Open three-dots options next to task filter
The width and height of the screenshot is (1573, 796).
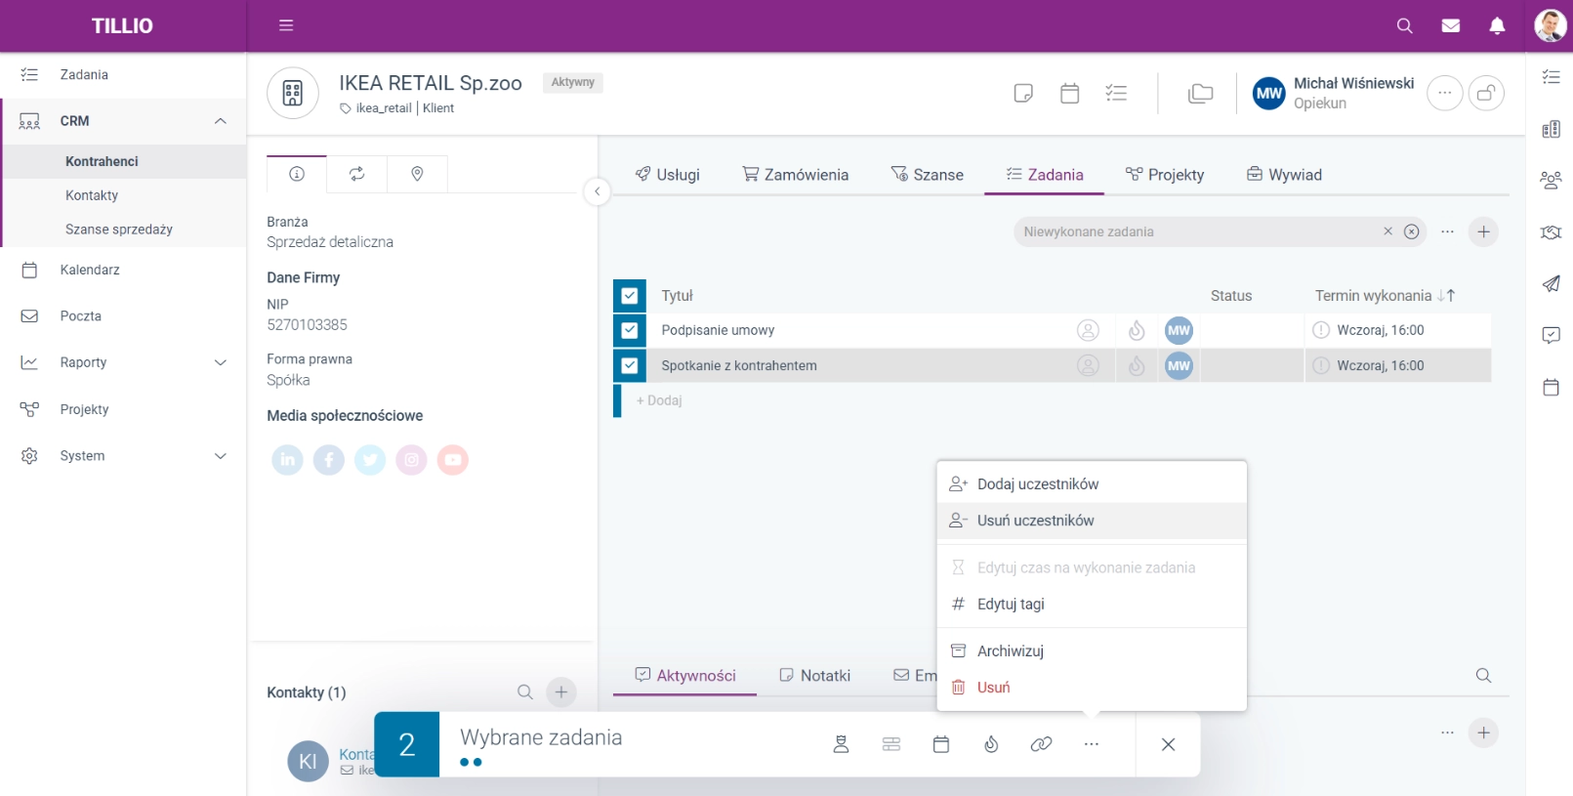(x=1447, y=231)
